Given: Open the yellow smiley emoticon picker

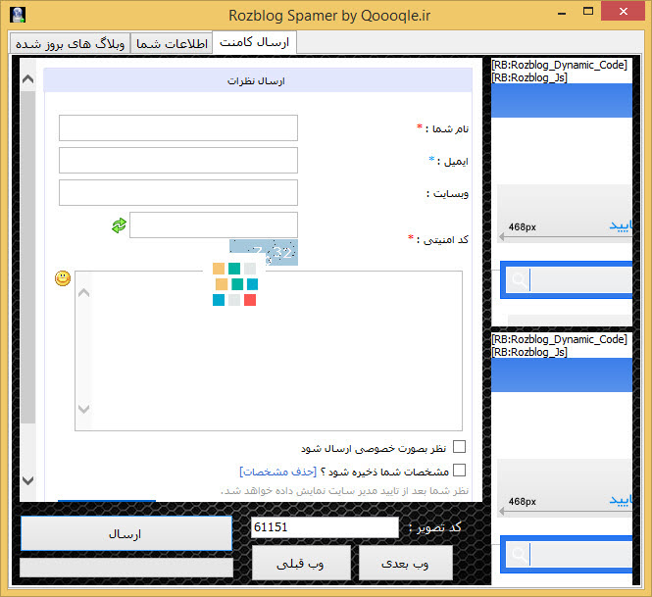Looking at the screenshot, I should (63, 278).
